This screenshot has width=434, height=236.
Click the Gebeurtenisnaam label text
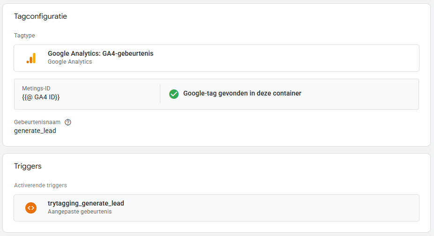point(37,122)
